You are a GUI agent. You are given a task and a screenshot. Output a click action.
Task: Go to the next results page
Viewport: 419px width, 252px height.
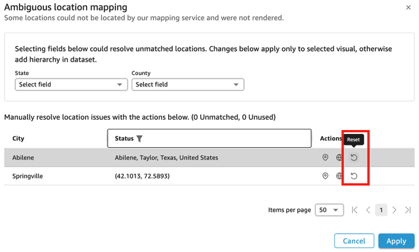click(x=394, y=210)
